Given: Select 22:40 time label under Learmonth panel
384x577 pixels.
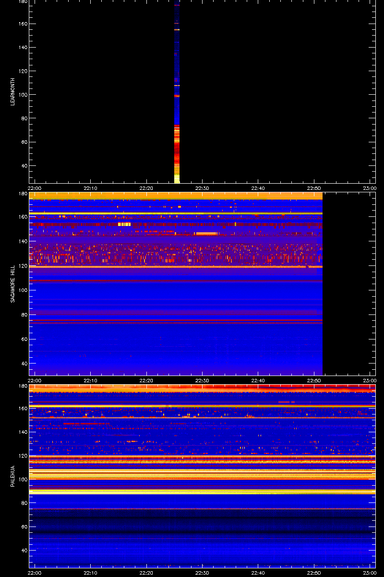Looking at the screenshot, I should (x=258, y=188).
